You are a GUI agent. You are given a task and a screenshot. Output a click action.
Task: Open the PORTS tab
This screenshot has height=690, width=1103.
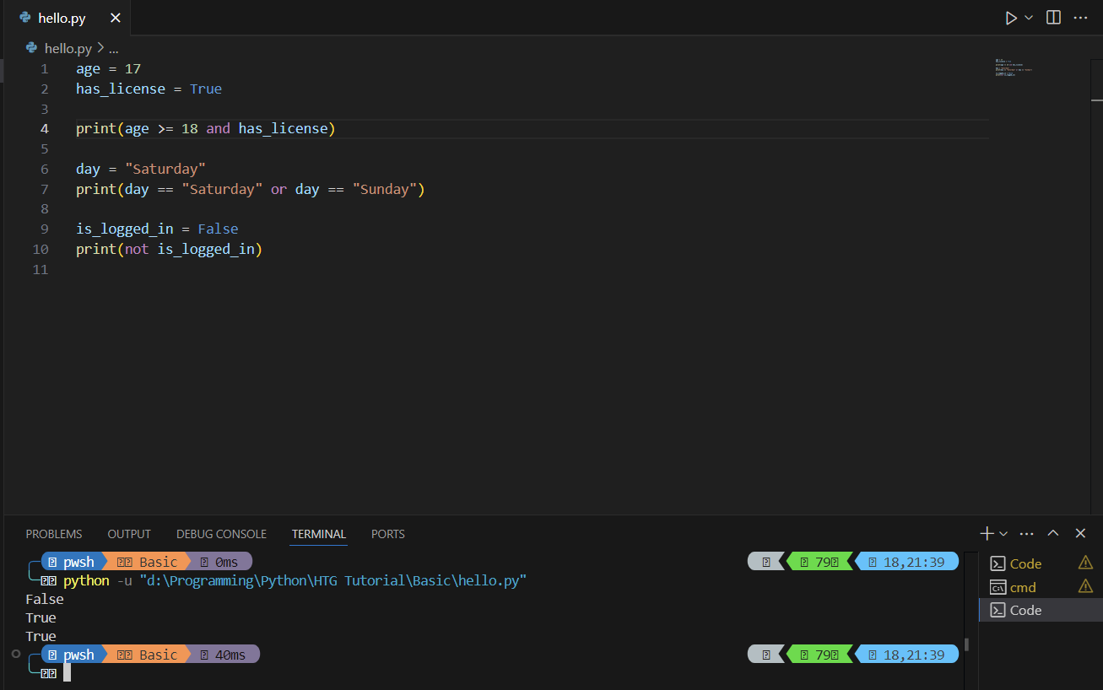pos(388,534)
